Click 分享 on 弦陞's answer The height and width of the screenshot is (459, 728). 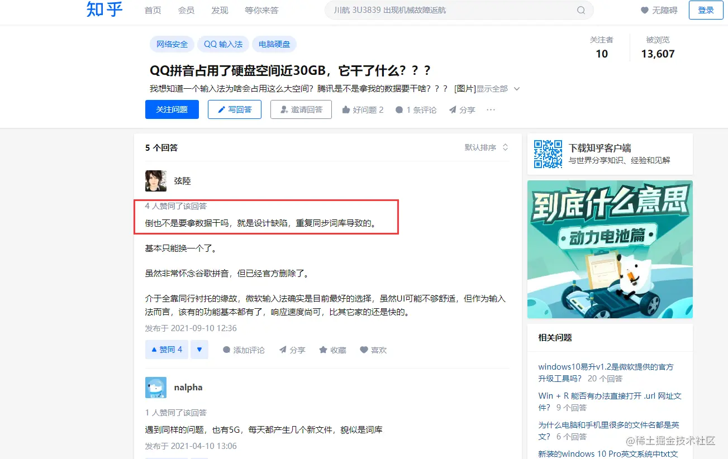[292, 350]
